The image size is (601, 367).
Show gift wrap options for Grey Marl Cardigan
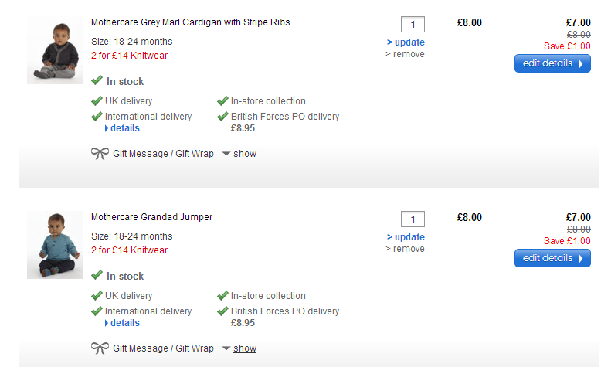(244, 154)
